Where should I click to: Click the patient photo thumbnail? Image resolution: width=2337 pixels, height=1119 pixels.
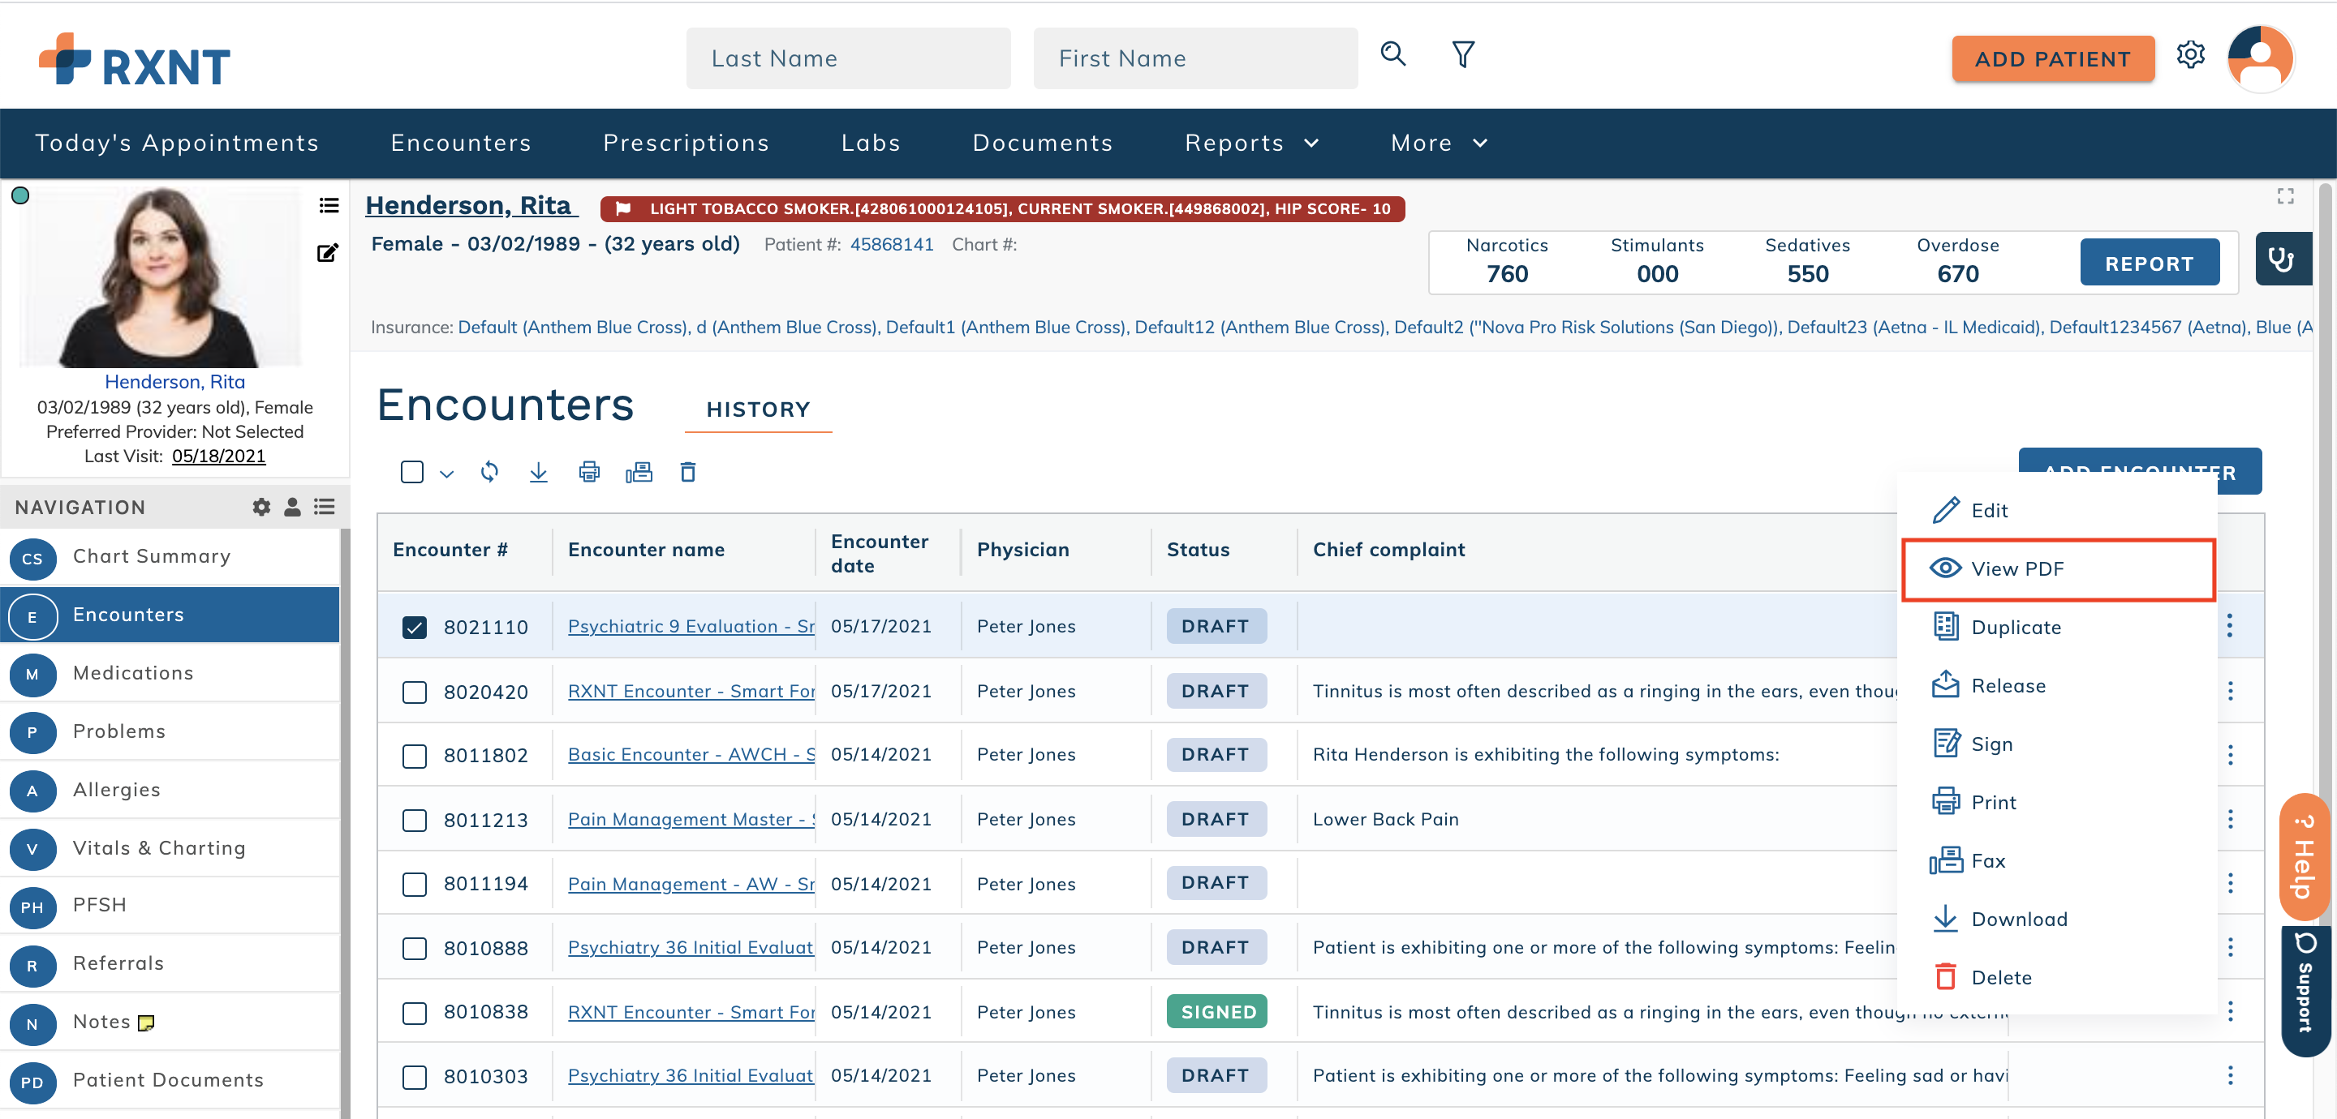(x=161, y=277)
